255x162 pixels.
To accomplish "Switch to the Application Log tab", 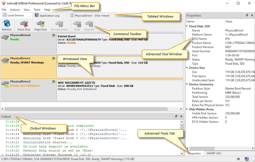I will [x=47, y=16].
